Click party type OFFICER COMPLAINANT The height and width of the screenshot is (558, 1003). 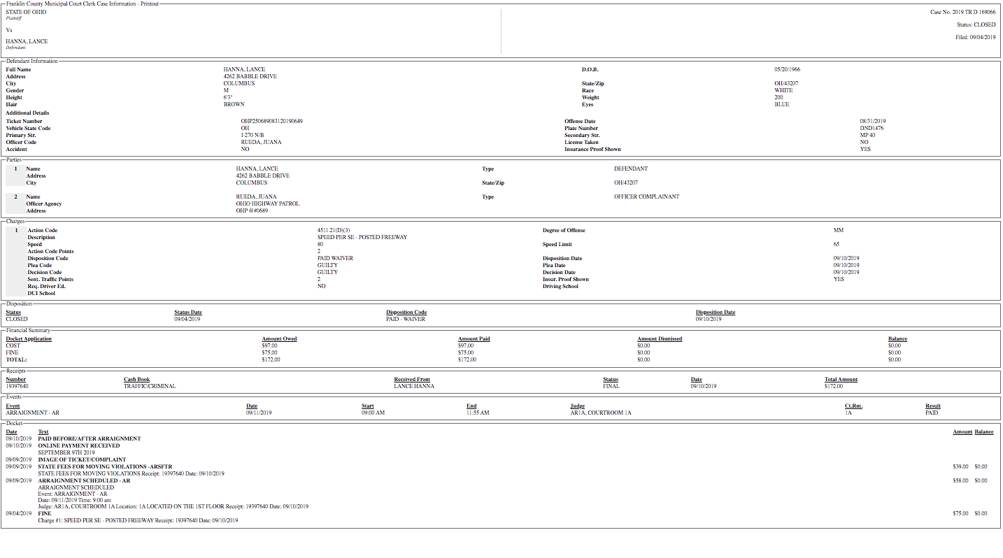(647, 196)
